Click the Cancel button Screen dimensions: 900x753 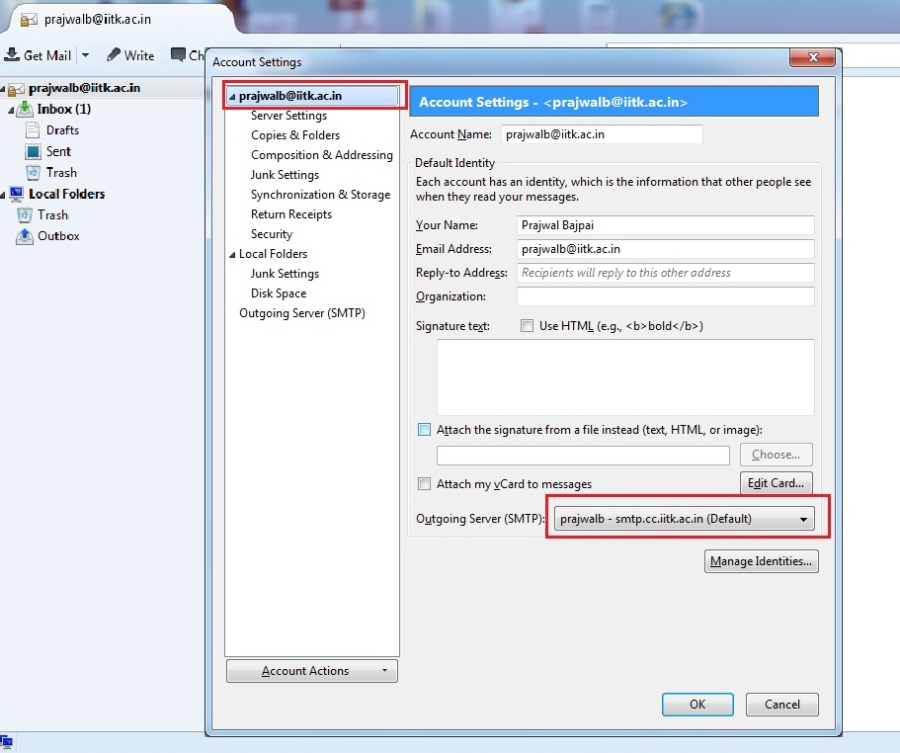tap(781, 705)
